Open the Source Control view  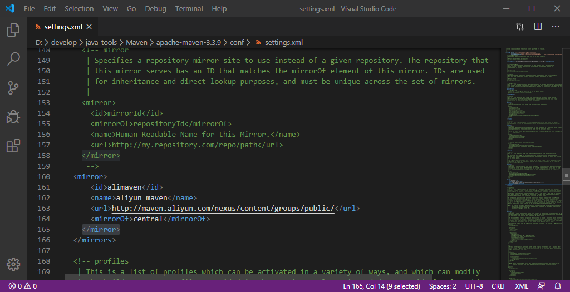[13, 88]
